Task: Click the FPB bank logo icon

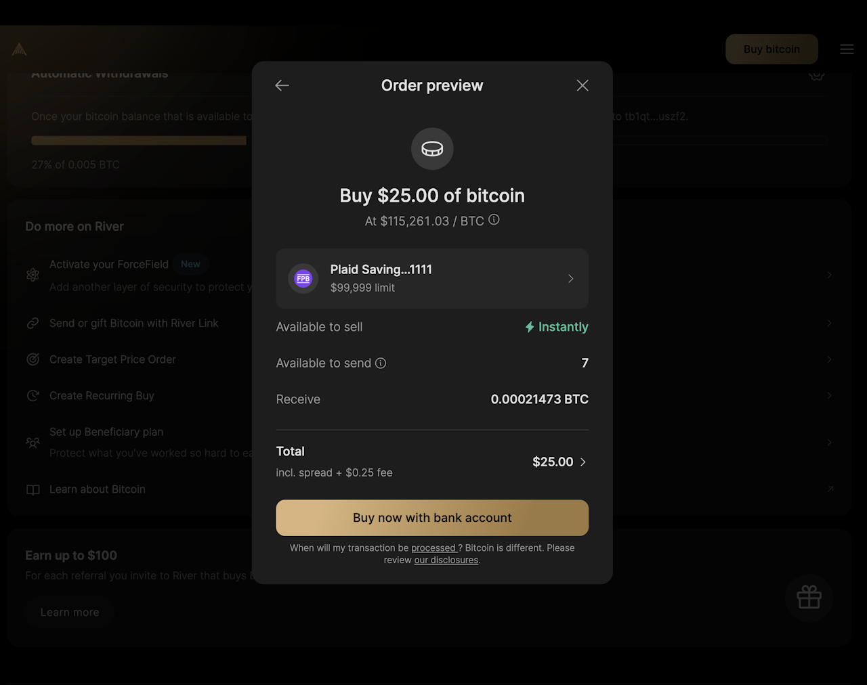Action: tap(303, 278)
